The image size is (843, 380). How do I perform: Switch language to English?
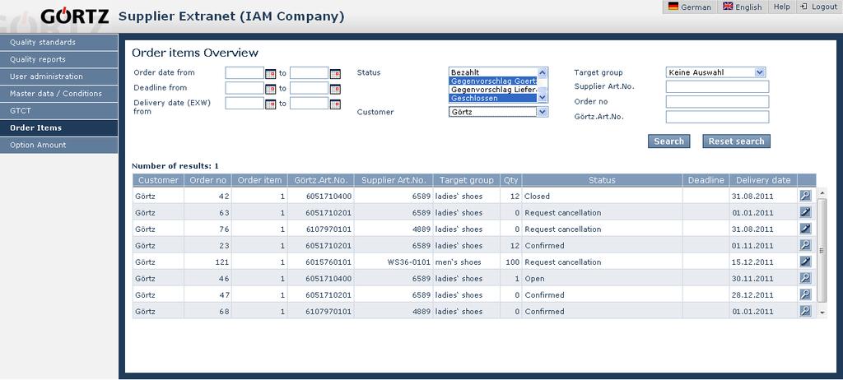(743, 7)
